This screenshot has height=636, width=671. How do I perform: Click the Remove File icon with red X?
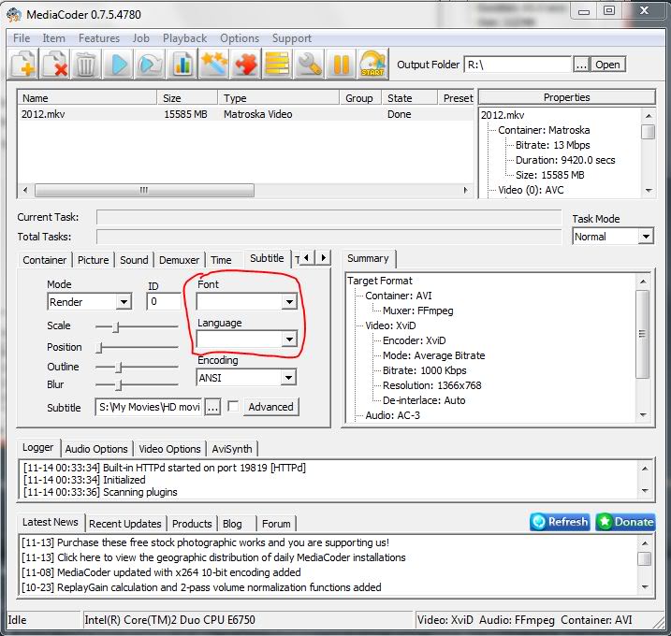coord(54,65)
